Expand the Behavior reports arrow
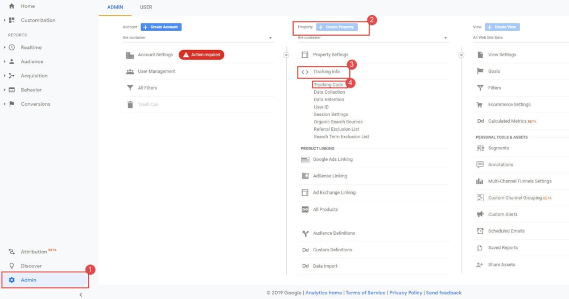This screenshot has height=299, width=569. [x=5, y=90]
